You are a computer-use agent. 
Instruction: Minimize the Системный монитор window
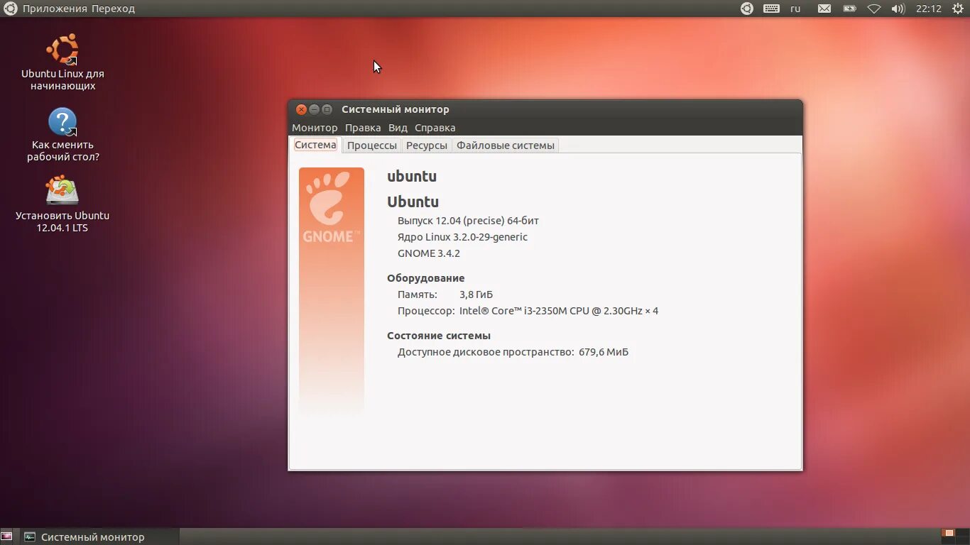[314, 109]
